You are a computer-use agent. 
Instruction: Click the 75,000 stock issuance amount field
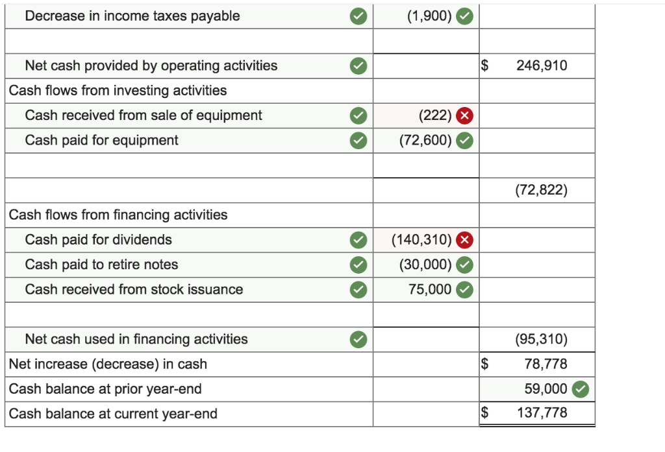click(426, 290)
